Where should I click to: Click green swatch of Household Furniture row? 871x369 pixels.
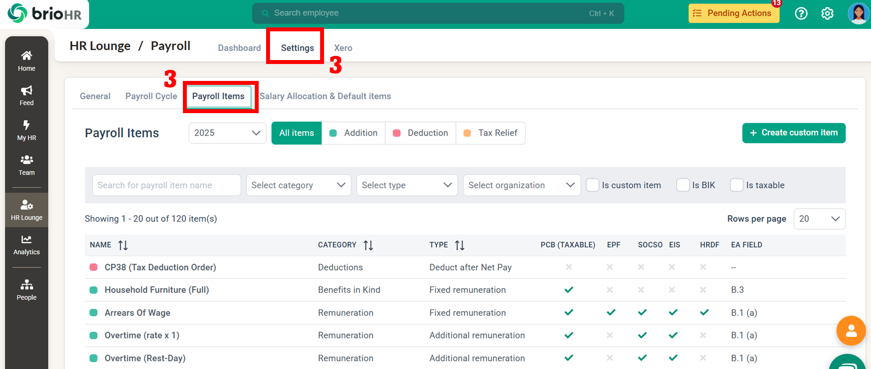93,290
